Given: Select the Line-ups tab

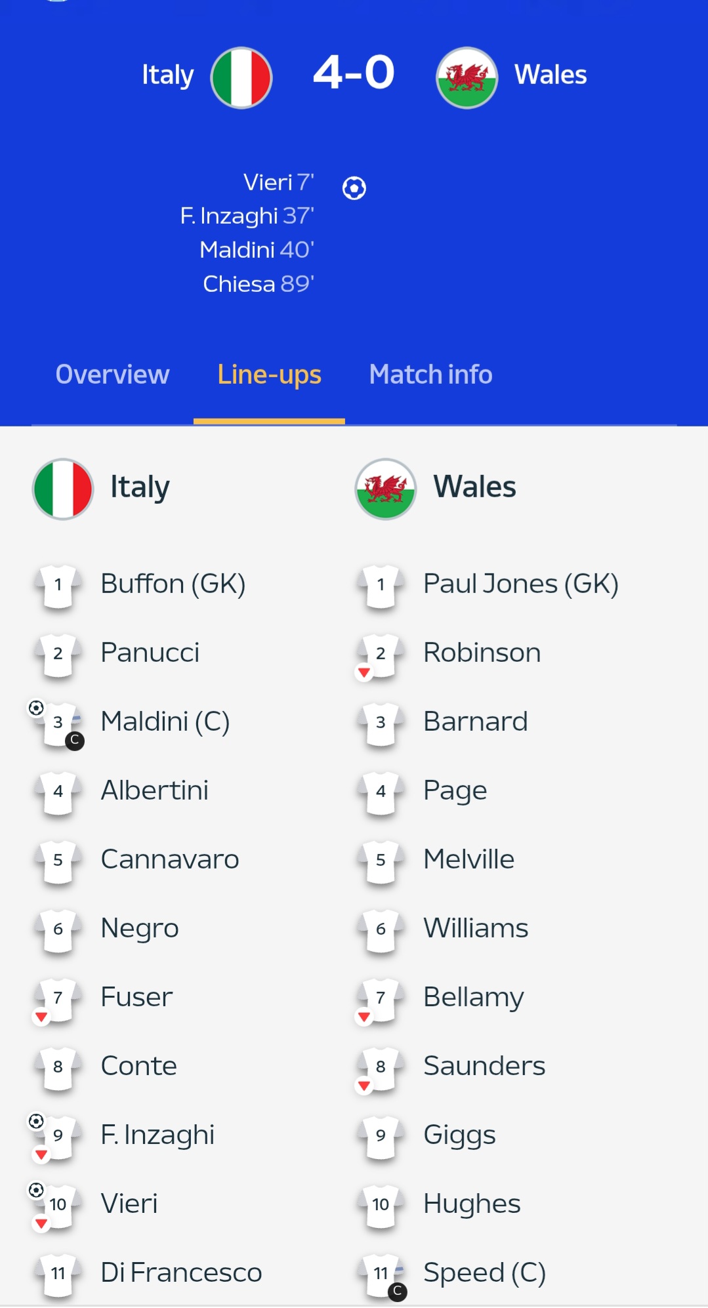Looking at the screenshot, I should pos(269,375).
